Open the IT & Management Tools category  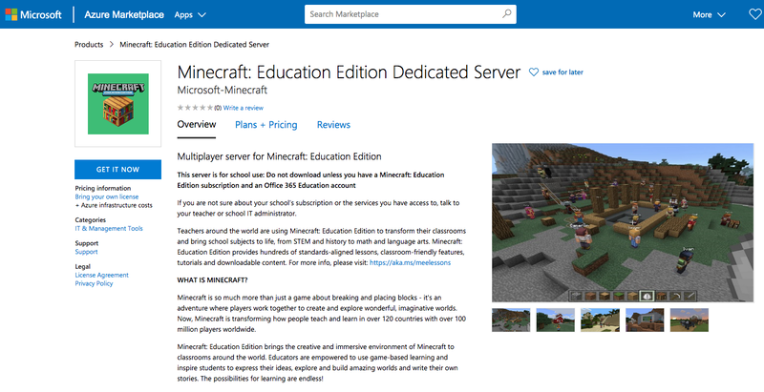pyautogui.click(x=109, y=229)
